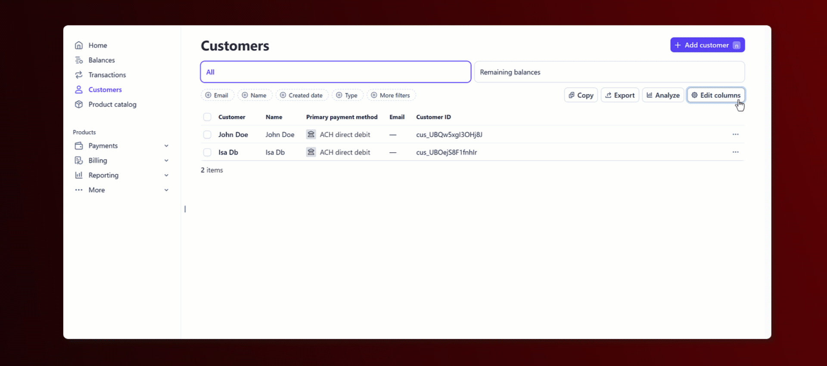The height and width of the screenshot is (366, 827).
Task: Open the Isa Db customer link
Action: click(228, 152)
